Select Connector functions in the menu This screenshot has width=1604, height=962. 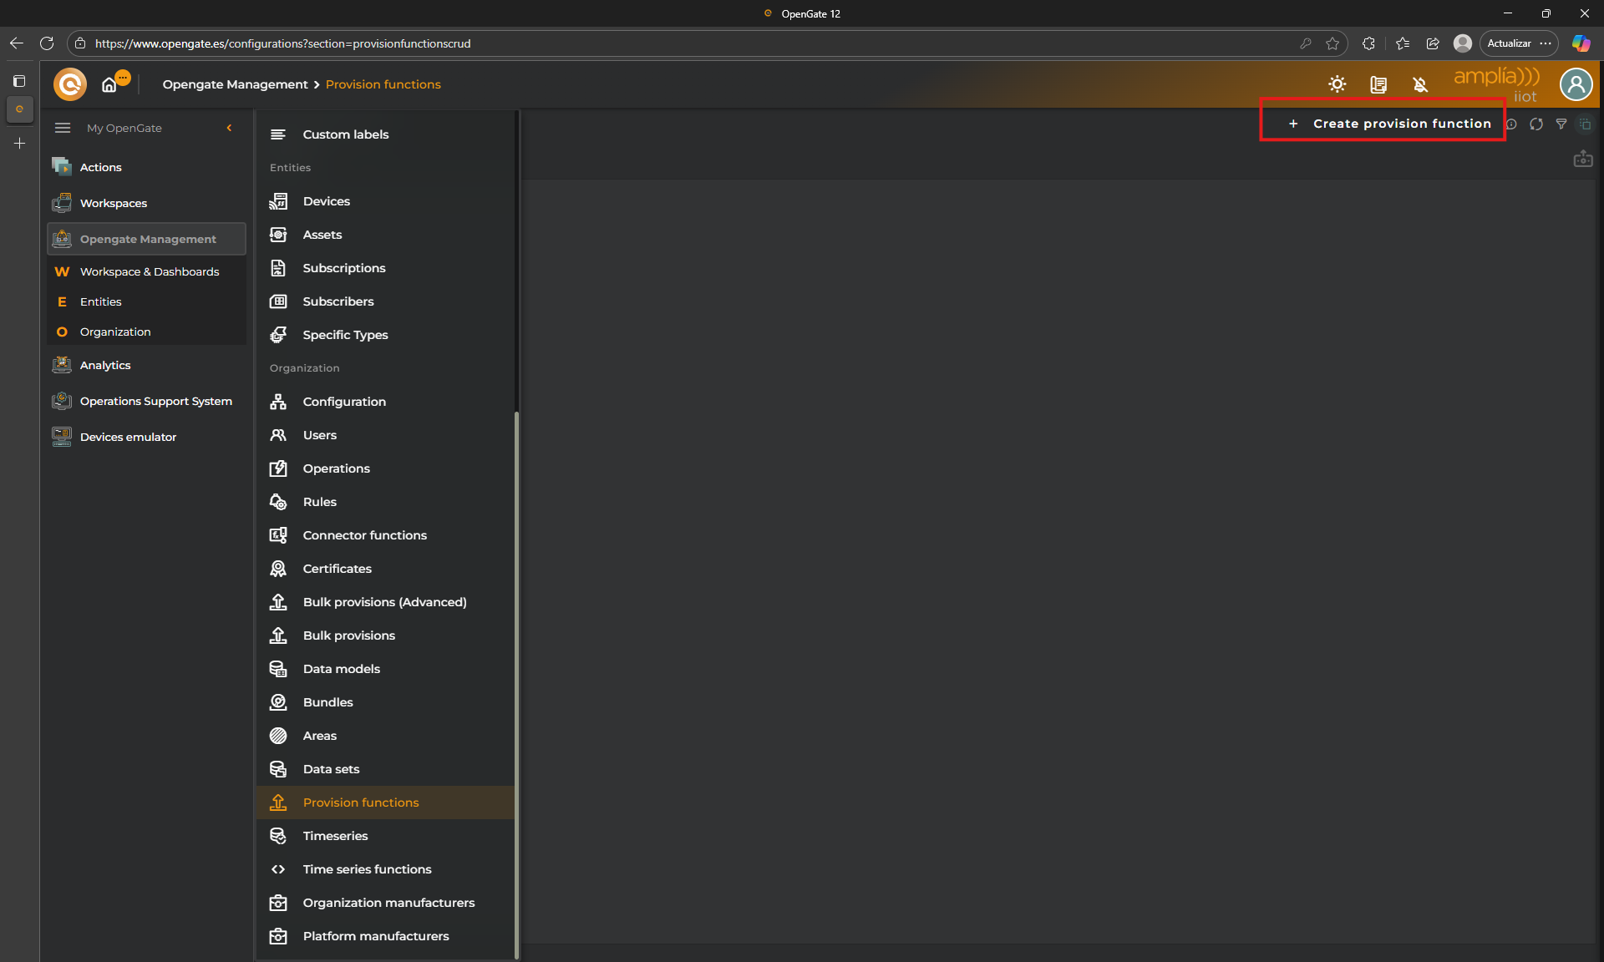pos(364,535)
